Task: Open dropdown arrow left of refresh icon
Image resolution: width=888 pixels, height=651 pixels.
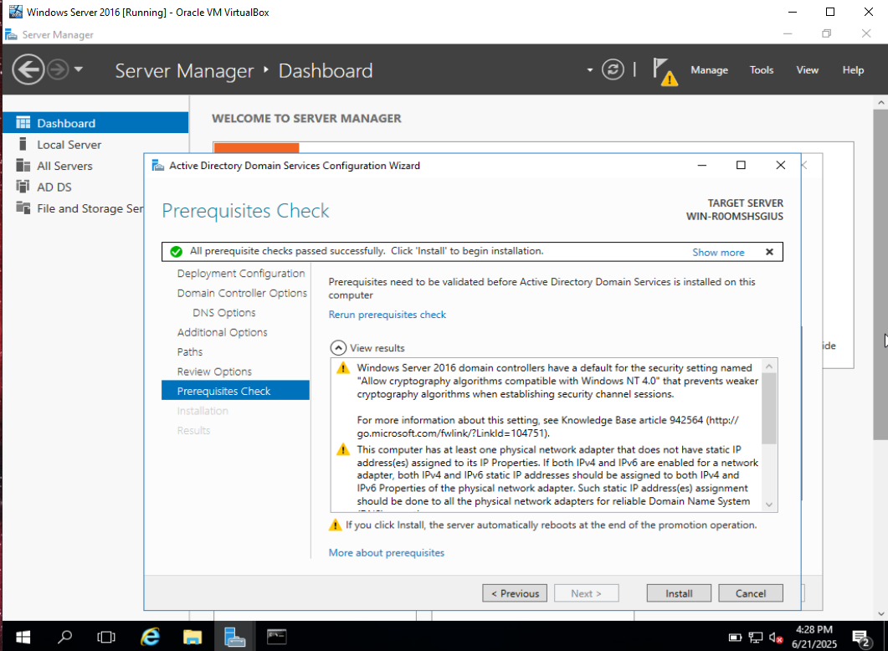Action: pyautogui.click(x=589, y=70)
